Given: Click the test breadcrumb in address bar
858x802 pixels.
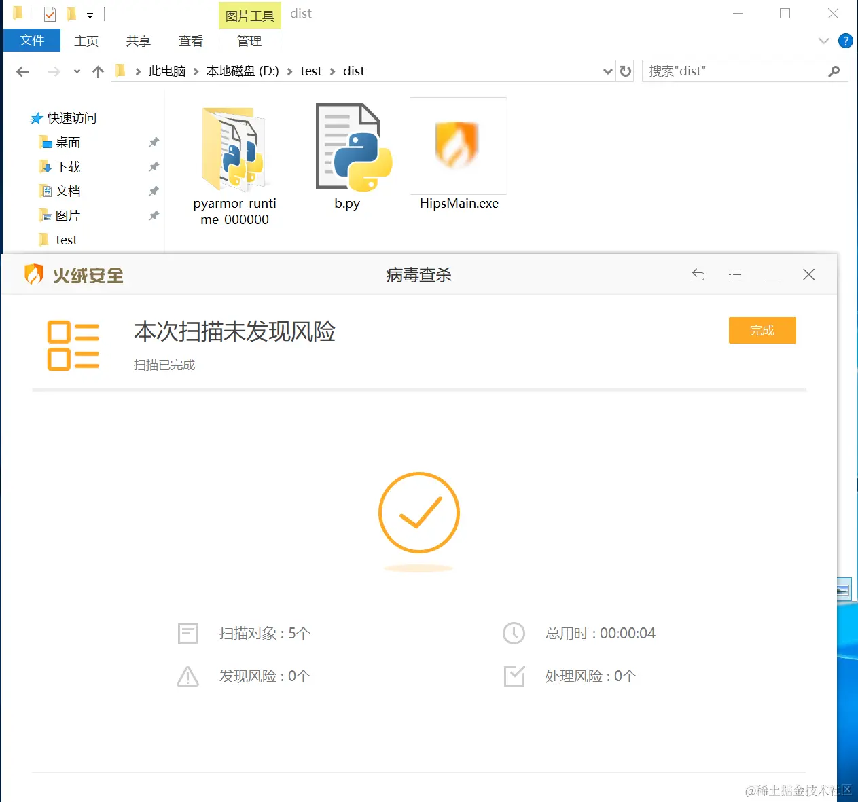Looking at the screenshot, I should coord(311,71).
